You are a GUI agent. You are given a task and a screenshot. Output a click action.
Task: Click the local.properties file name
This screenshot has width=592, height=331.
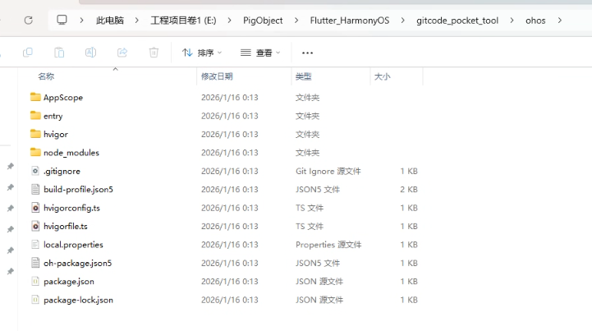pyautogui.click(x=73, y=245)
